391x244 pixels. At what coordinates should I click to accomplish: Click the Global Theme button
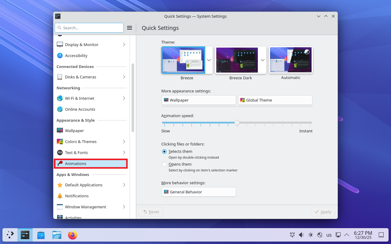[x=275, y=100]
